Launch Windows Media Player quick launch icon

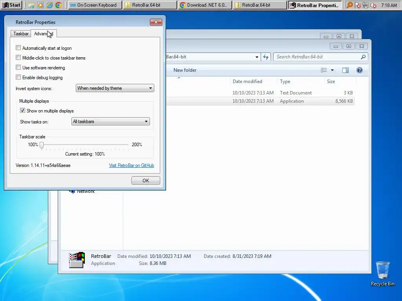[x=40, y=5]
